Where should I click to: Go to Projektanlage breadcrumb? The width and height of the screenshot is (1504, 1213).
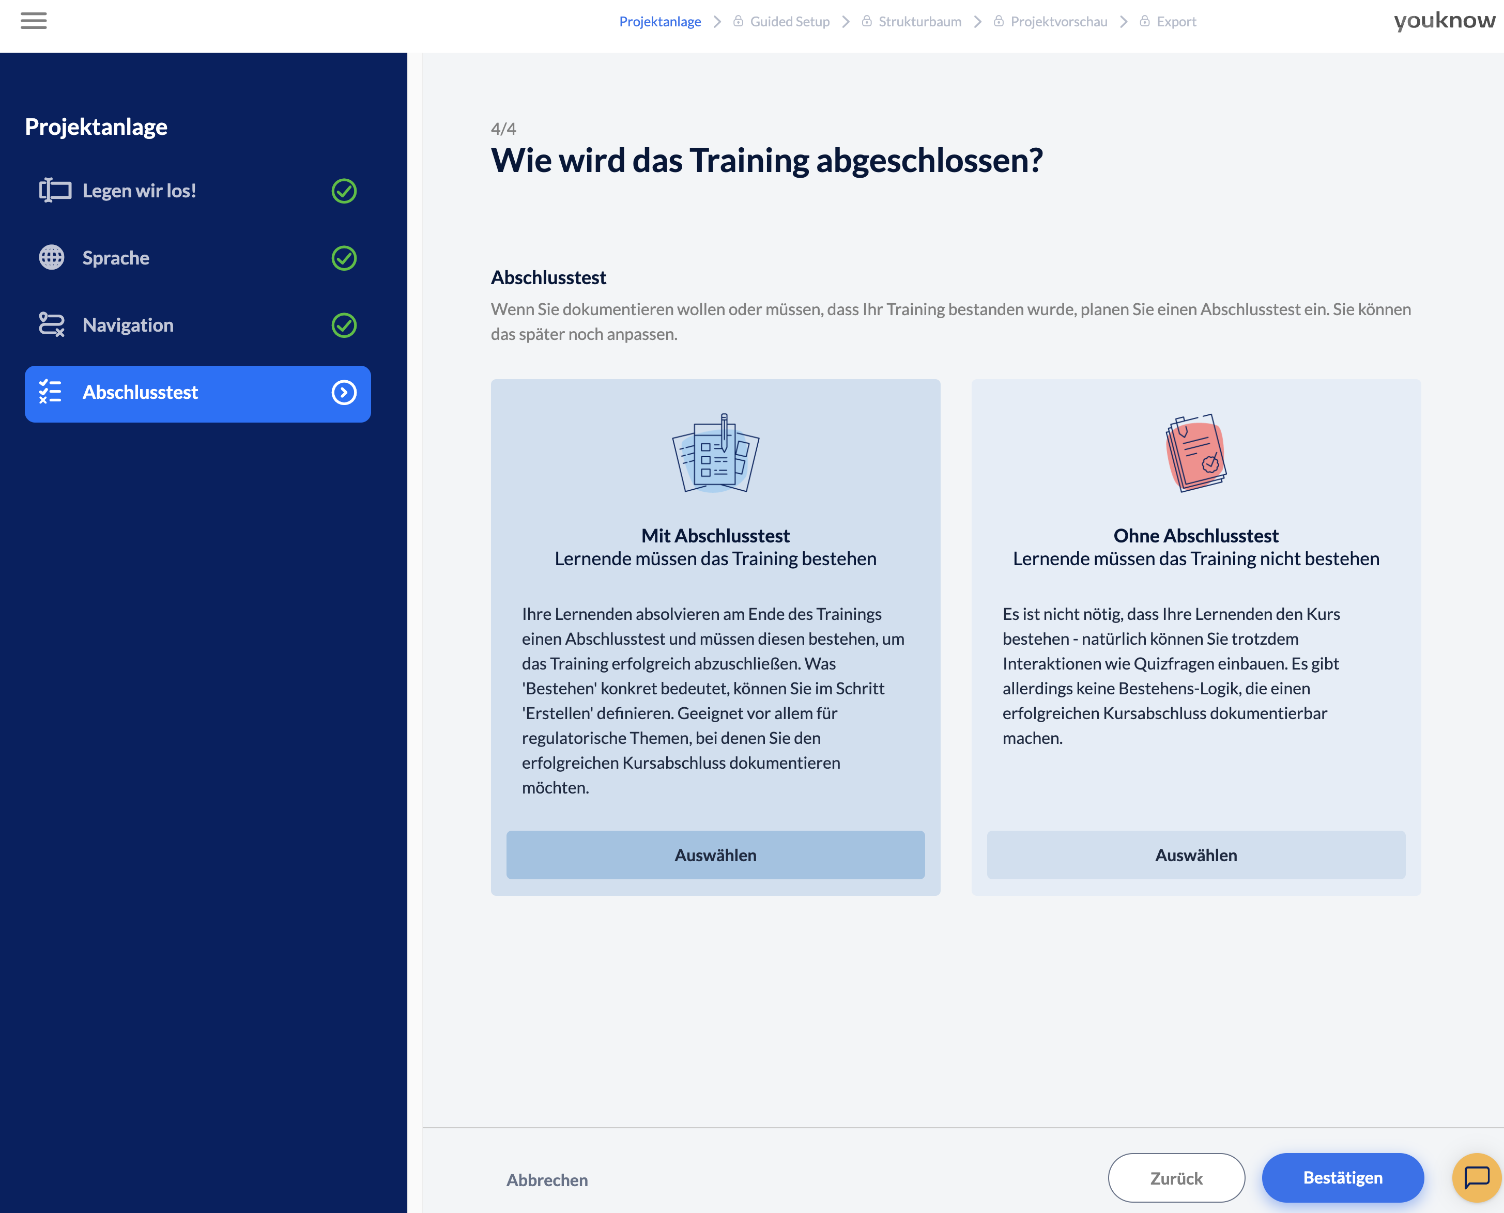(x=660, y=22)
